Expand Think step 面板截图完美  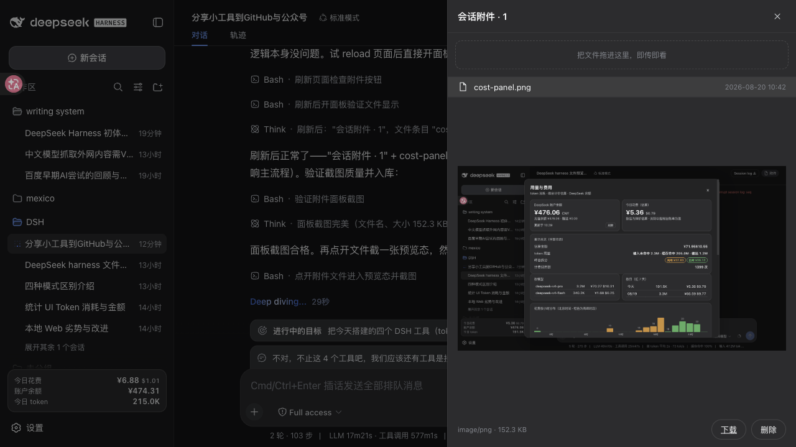pos(348,224)
